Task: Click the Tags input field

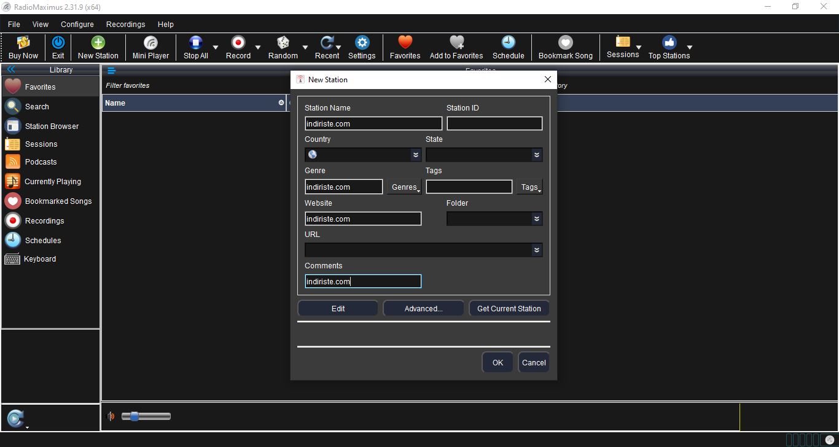Action: [469, 187]
